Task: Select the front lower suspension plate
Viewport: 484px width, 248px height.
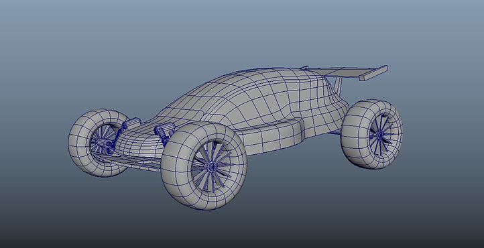Action: 133,162
